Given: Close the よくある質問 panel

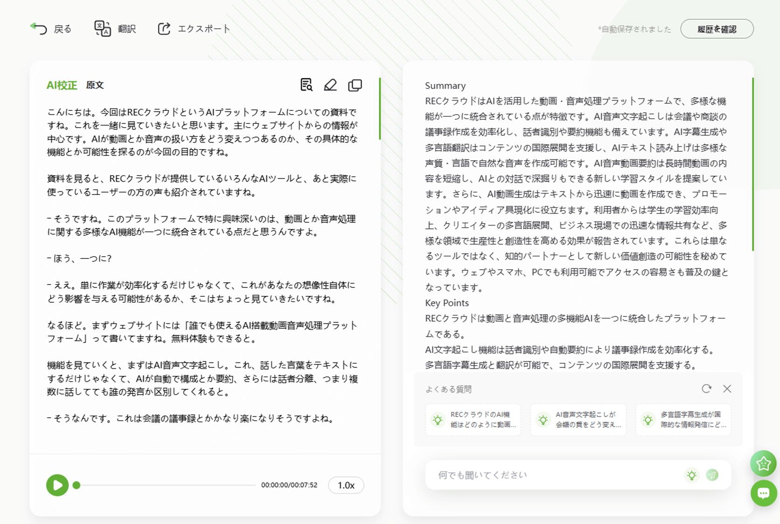Looking at the screenshot, I should tap(727, 388).
